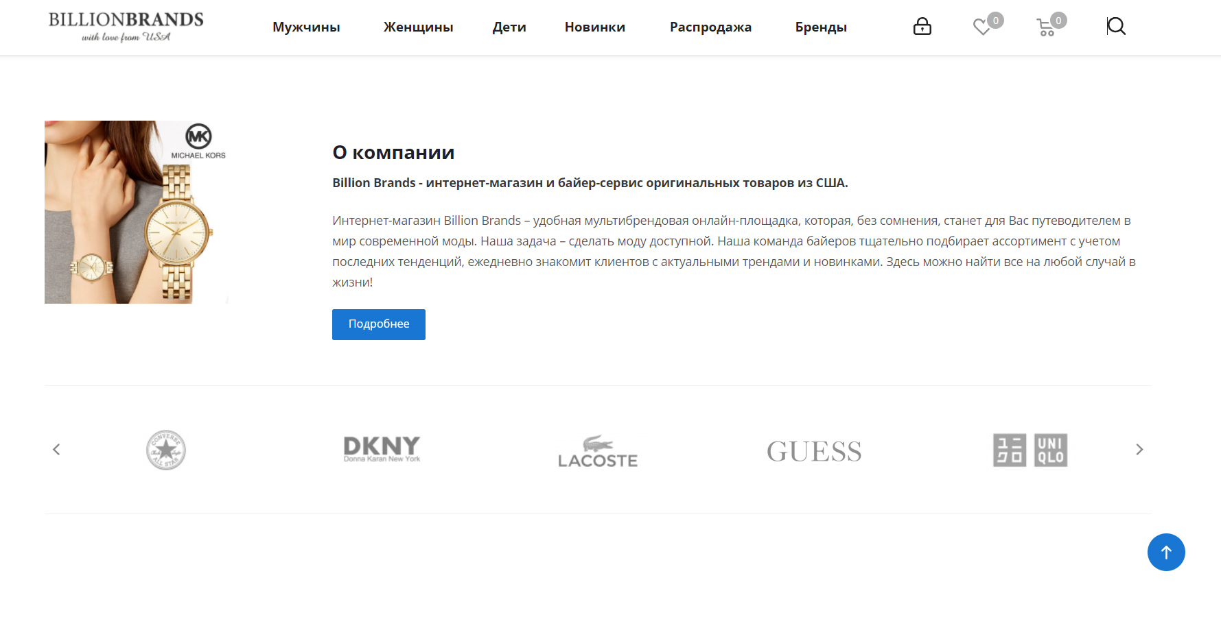
Task: Open the Бренды menu
Action: (821, 27)
